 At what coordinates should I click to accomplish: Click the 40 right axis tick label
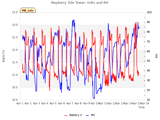coord(148,71)
